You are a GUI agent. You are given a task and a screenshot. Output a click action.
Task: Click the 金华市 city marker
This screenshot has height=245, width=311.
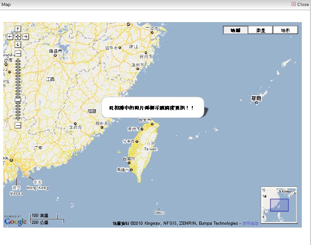(x=120, y=47)
